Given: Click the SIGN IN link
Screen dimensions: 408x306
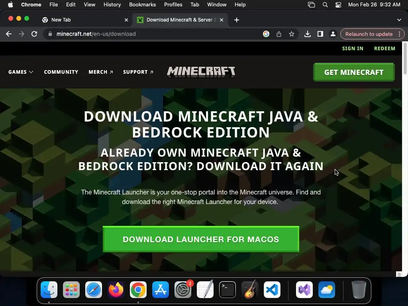Looking at the screenshot, I should click(353, 48).
